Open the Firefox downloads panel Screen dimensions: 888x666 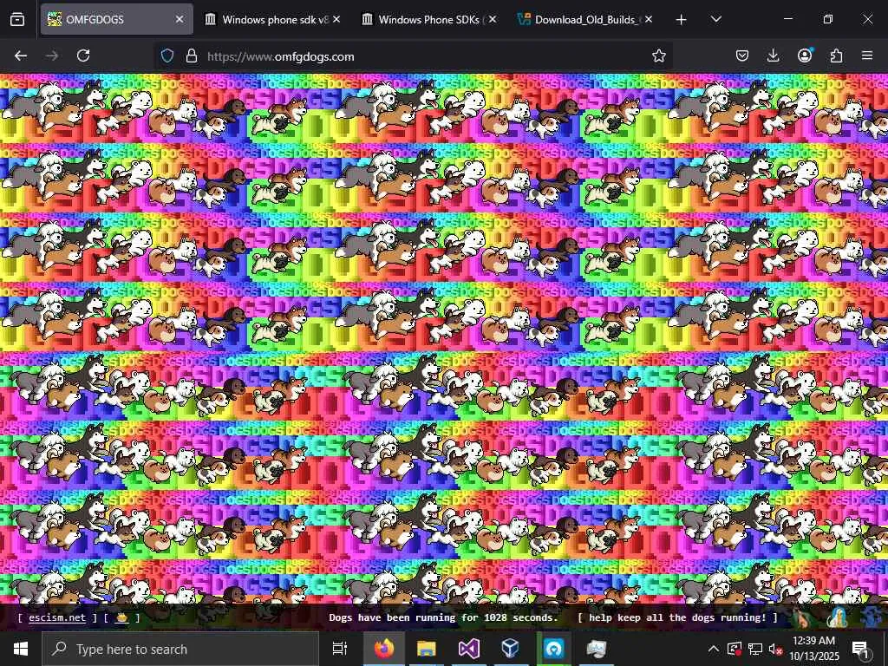[773, 56]
